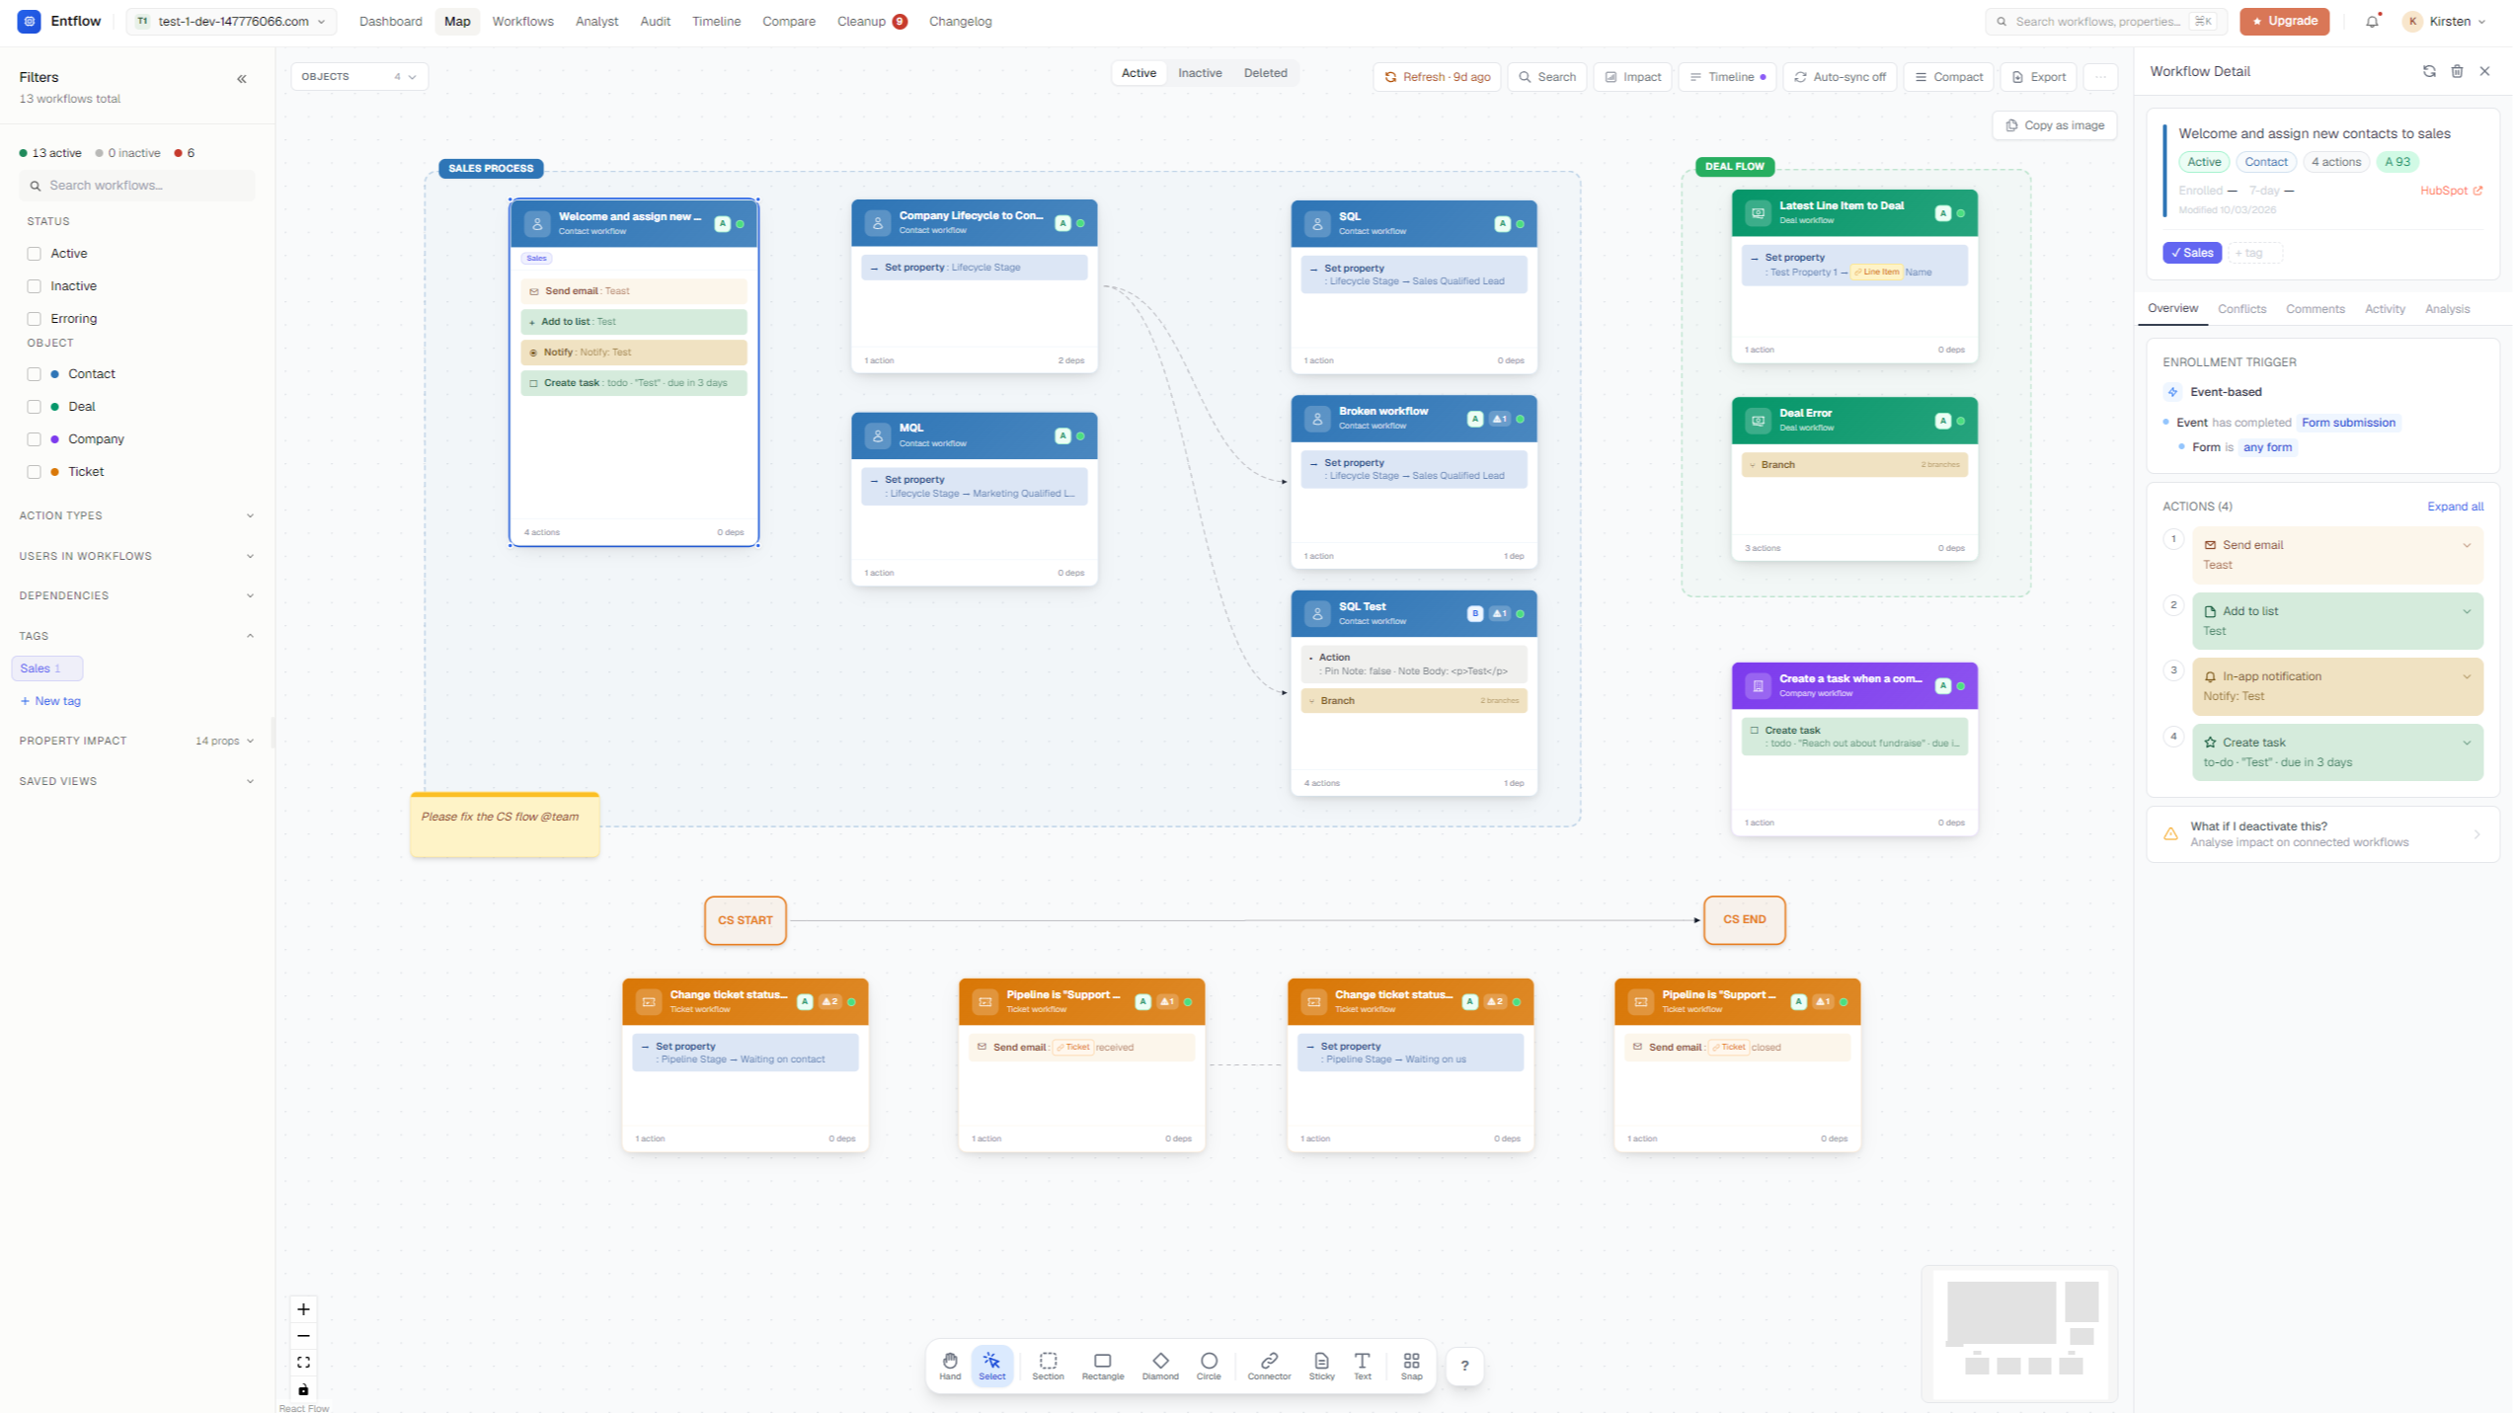Check the Contact object filter

click(34, 374)
